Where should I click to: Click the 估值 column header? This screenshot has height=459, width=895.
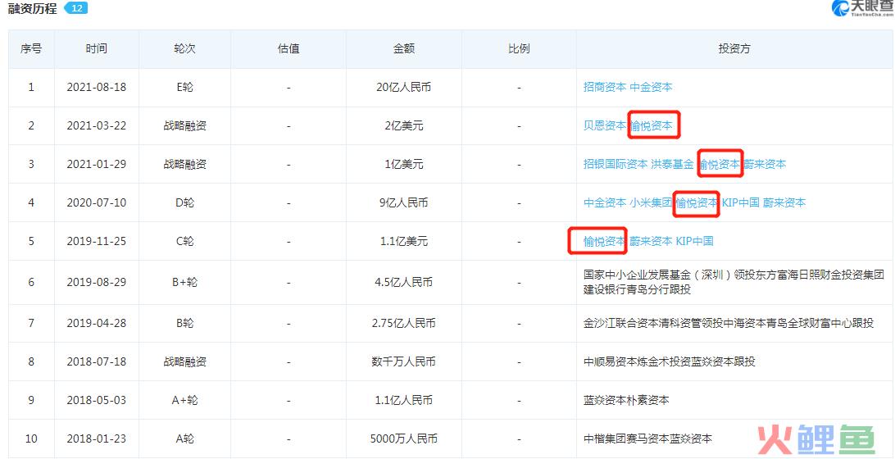288,49
